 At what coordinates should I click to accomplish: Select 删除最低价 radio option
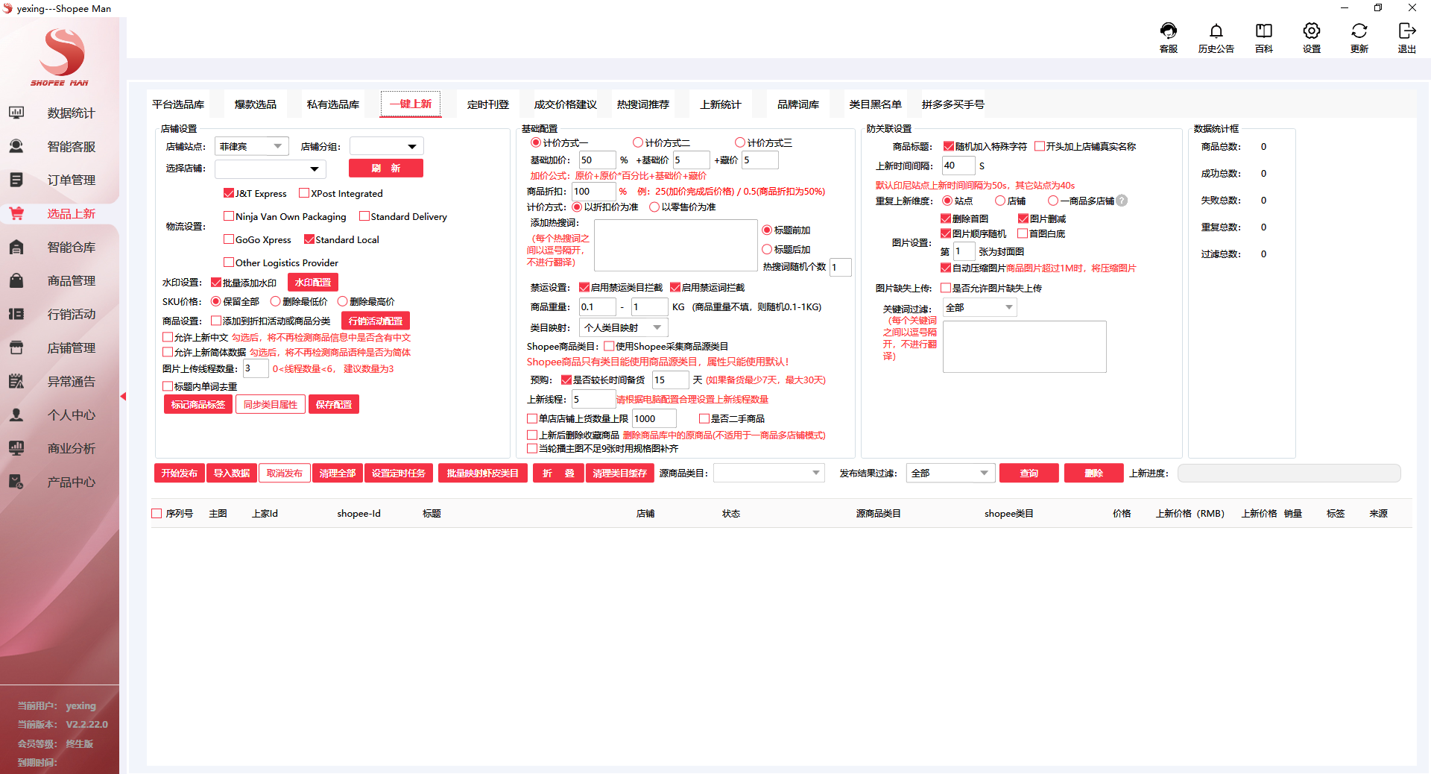(276, 301)
